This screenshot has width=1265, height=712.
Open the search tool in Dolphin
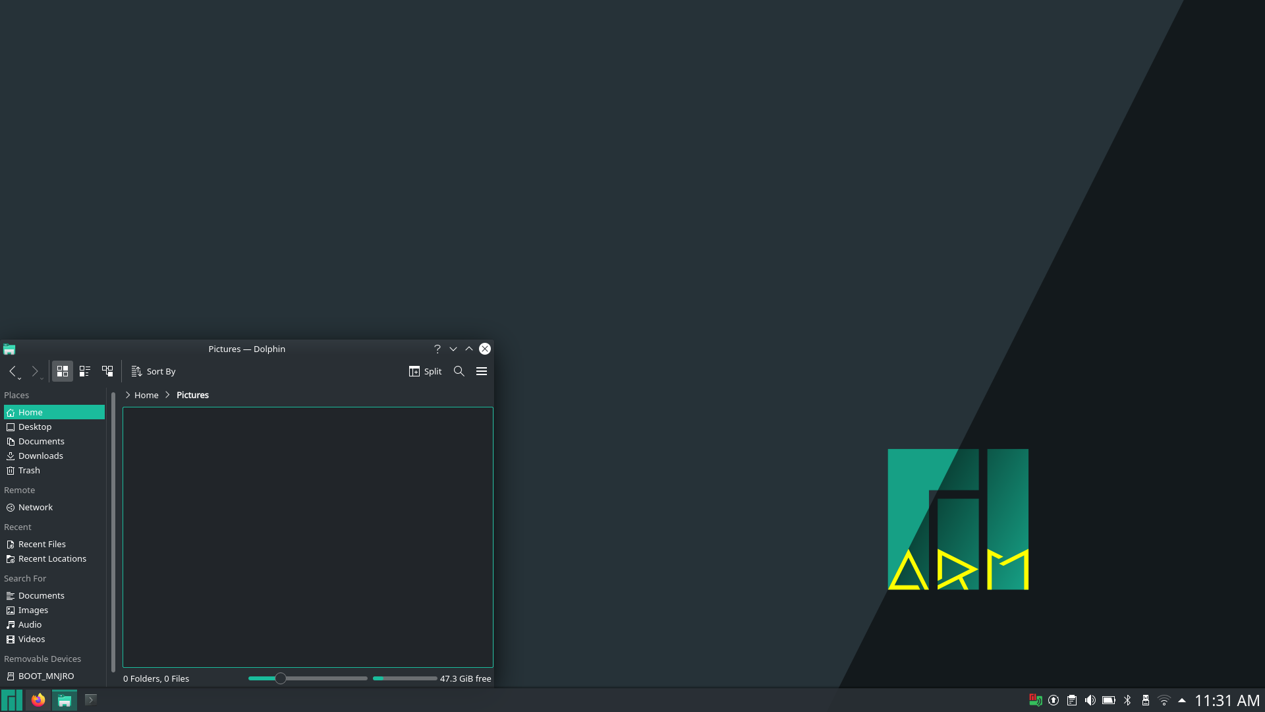coord(459,371)
